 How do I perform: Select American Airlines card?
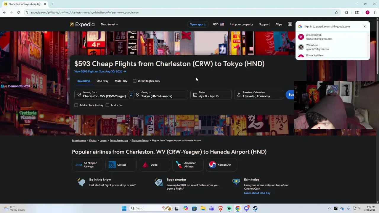[188, 165]
